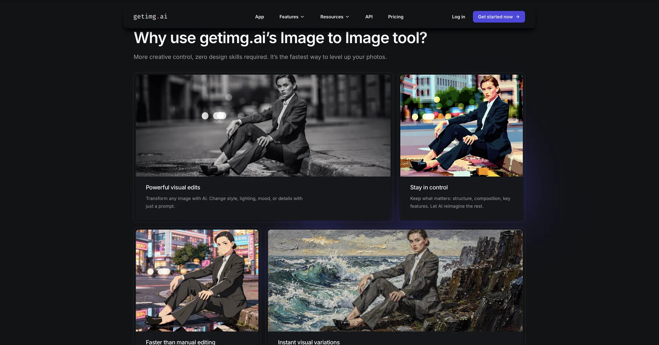Screen dimensions: 659x345
Task: Click the Powerful visual edits heading
Action: tap(173, 187)
